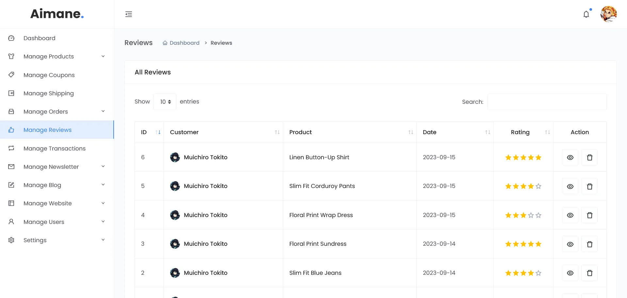Image resolution: width=627 pixels, height=298 pixels.
Task: Focus the Search input field
Action: pos(547,102)
